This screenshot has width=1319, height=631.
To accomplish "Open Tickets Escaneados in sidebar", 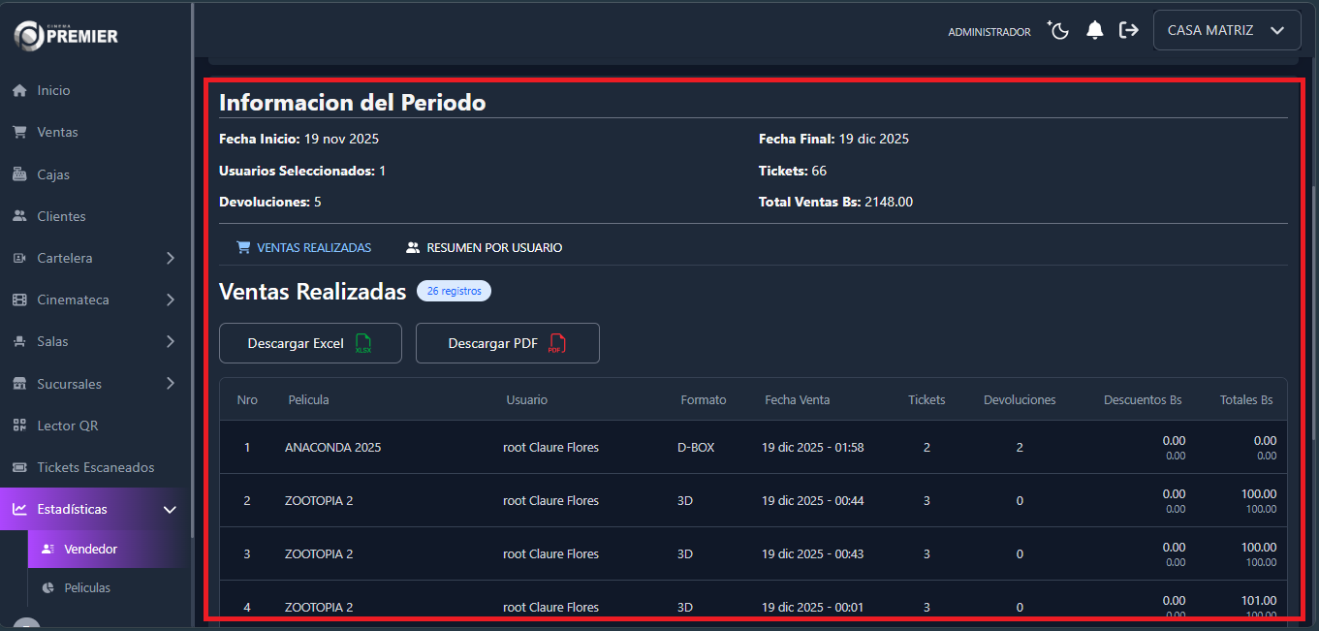I will coord(95,467).
